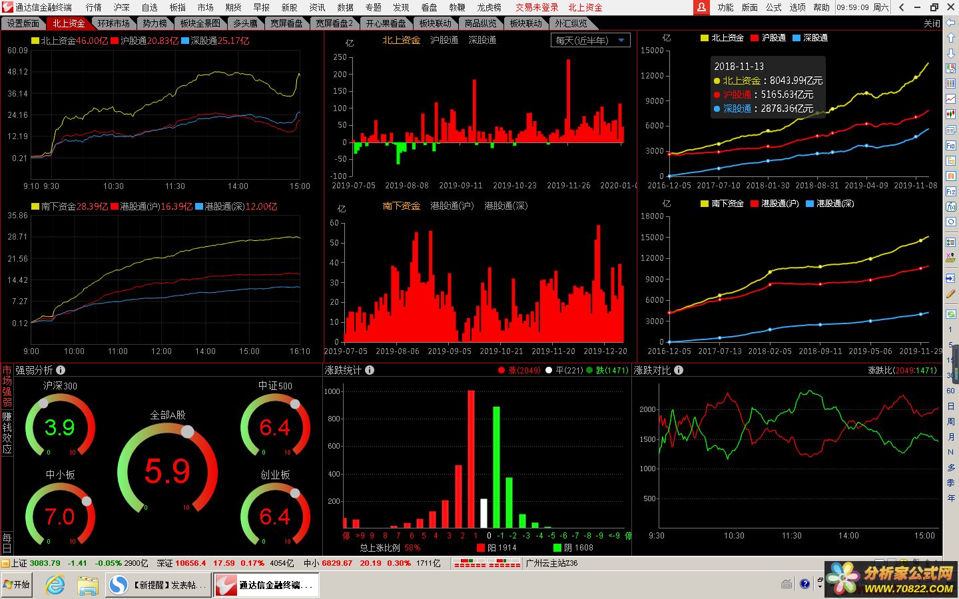
Task: Click the list options icon in sidebar
Action: (951, 242)
